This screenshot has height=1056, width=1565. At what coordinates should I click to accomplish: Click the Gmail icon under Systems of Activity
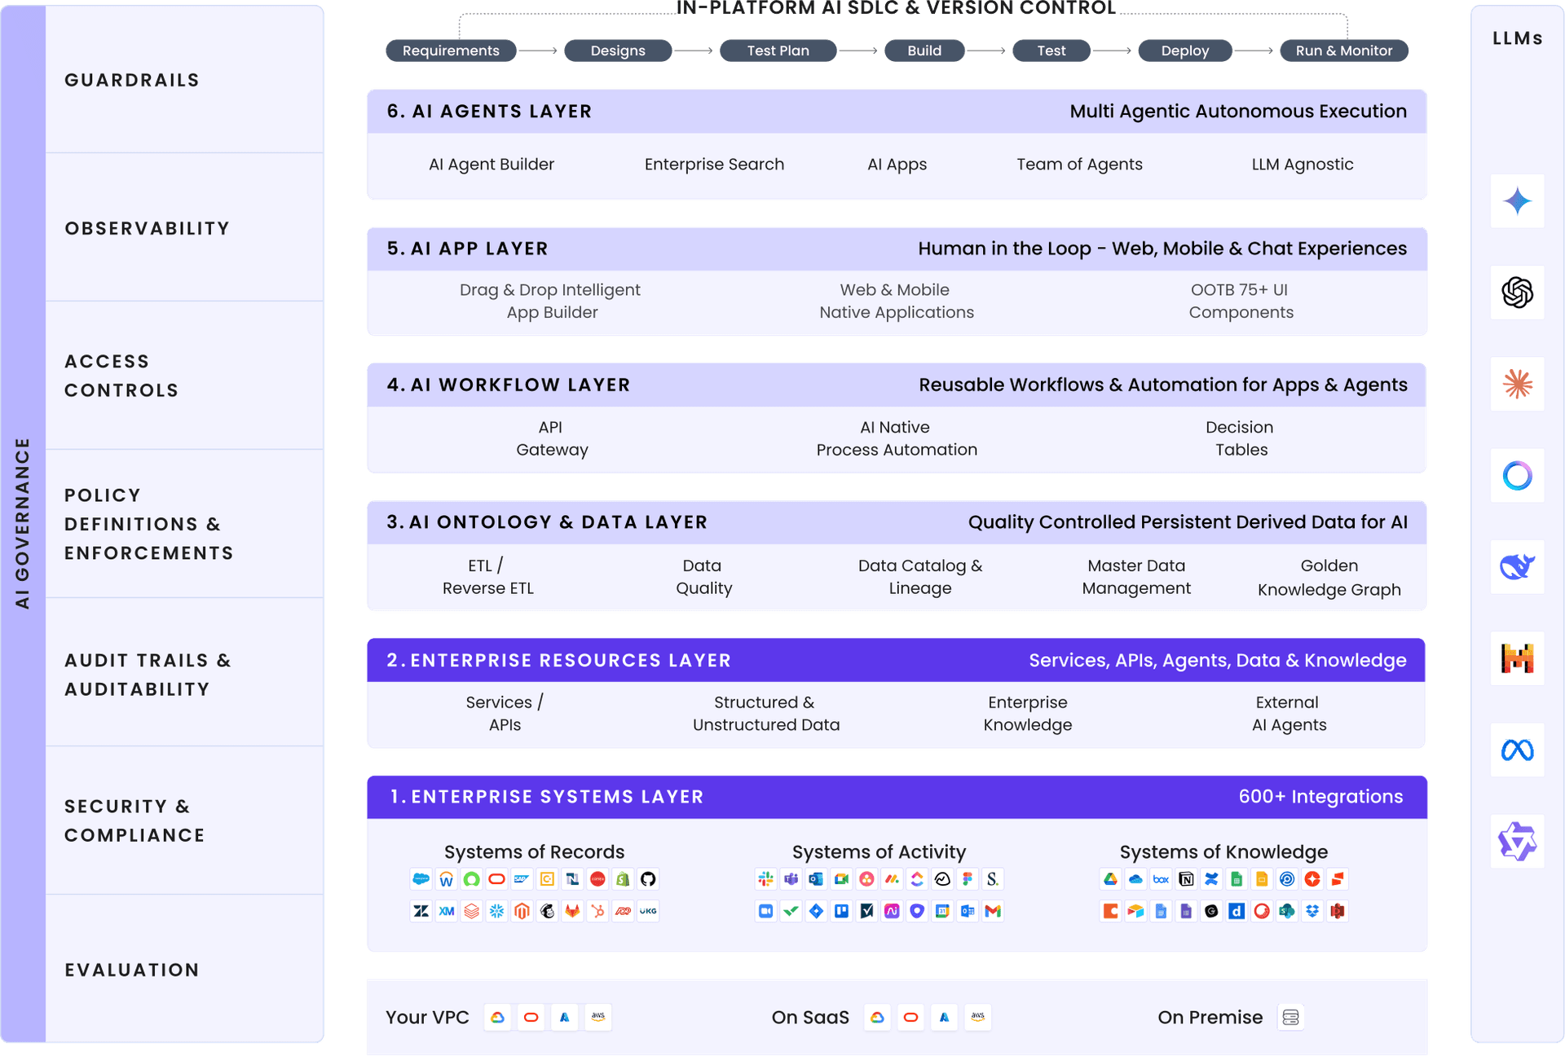click(993, 911)
